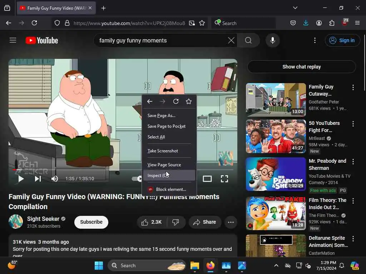
Task: Show hidden tray icons chevron
Action: click(276, 265)
